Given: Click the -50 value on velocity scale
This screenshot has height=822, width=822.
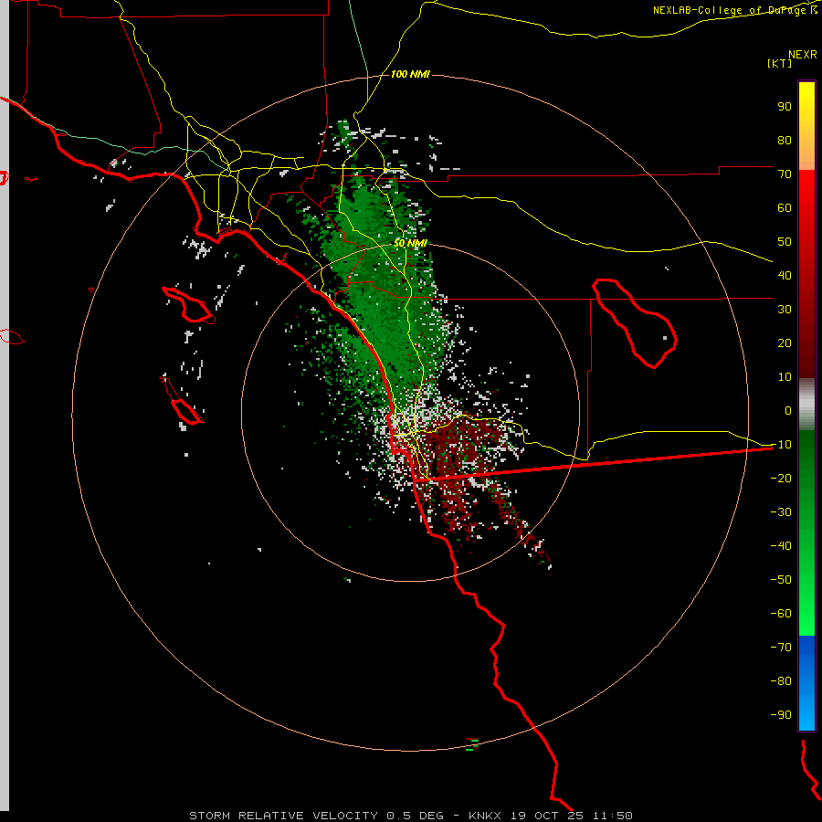Looking at the screenshot, I should [x=781, y=580].
